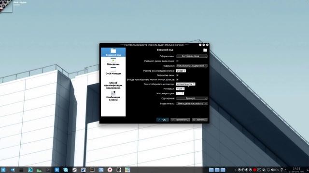Click the OK button
Image resolution: width=309 pixels, height=173 pixels.
click(162, 120)
